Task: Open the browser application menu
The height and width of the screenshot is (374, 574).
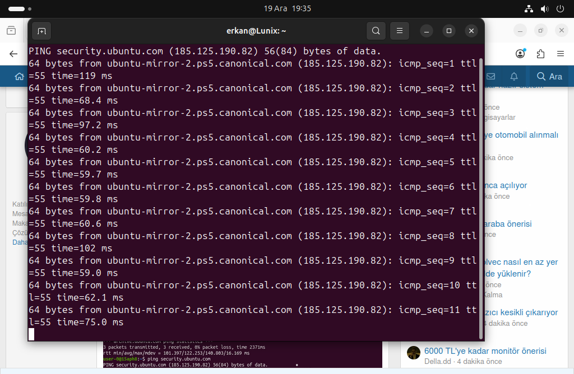Action: coord(561,54)
